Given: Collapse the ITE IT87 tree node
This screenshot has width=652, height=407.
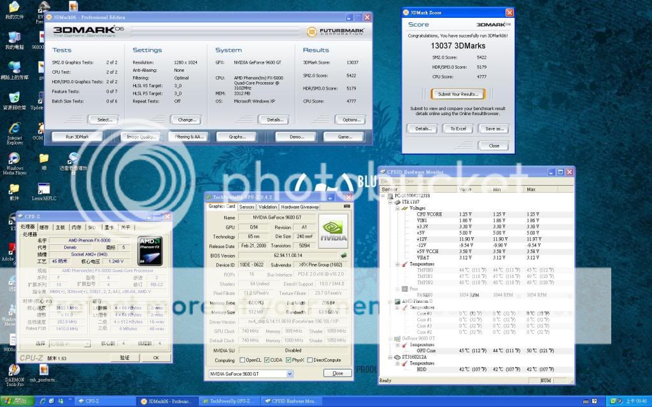Looking at the screenshot, I should 390,202.
